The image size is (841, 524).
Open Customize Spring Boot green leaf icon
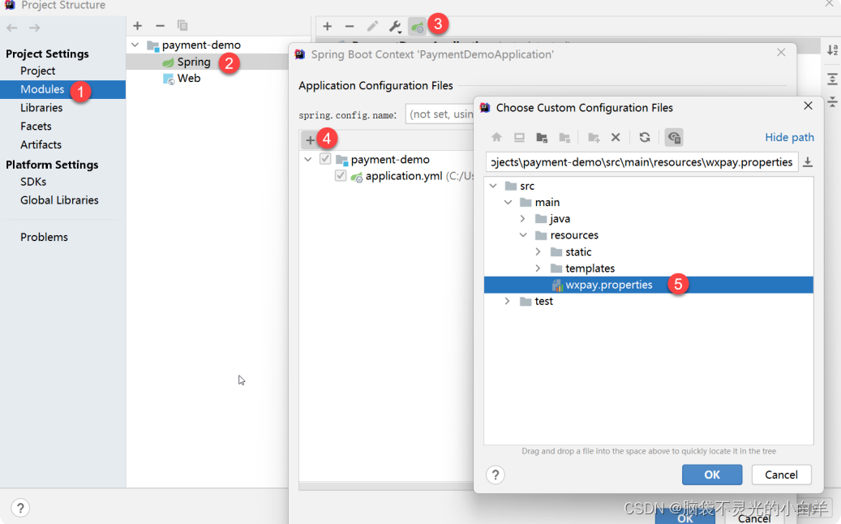[x=417, y=26]
